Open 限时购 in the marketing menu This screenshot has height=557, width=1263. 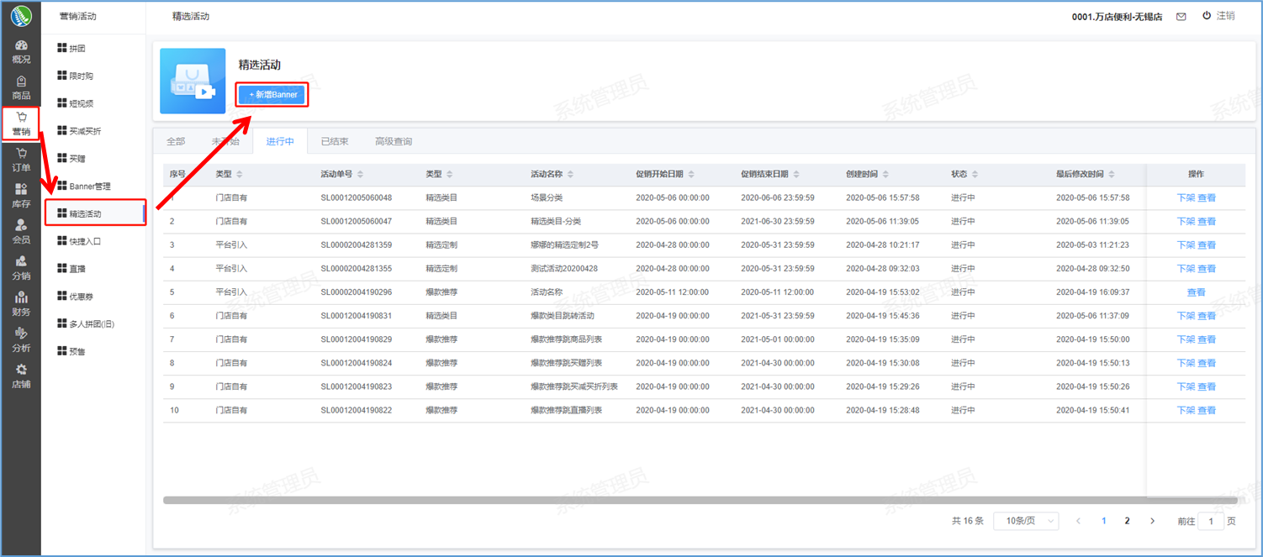coord(81,76)
